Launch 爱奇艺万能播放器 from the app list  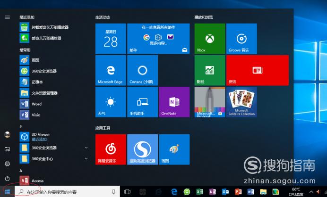click(54, 38)
